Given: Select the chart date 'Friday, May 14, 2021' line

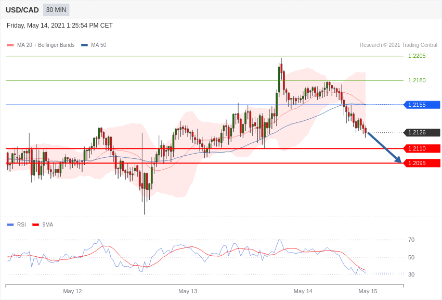Looking at the screenshot, I should (60, 26).
